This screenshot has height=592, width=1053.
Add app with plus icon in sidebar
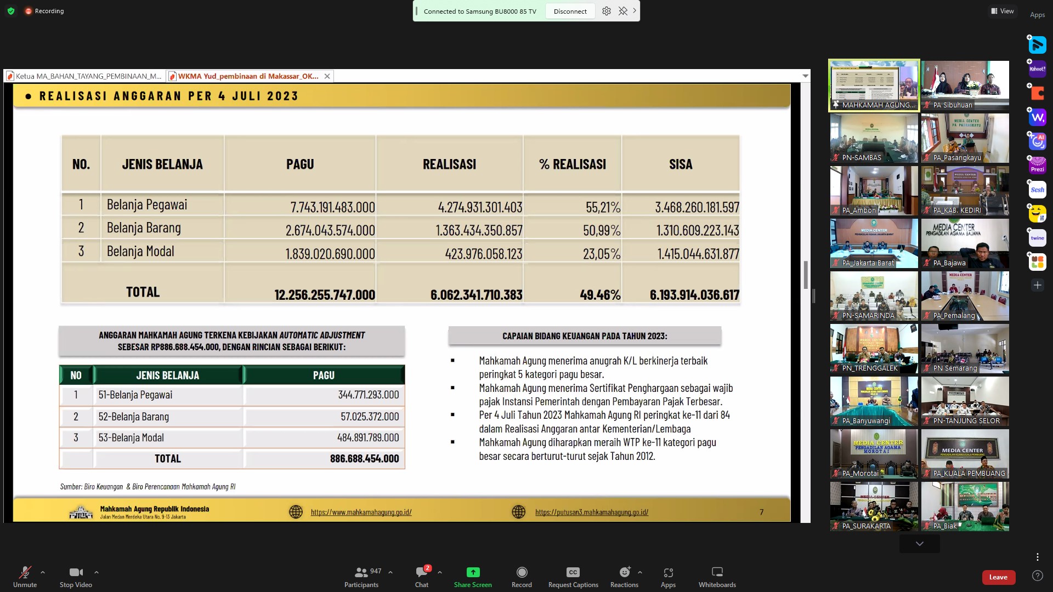(x=1037, y=285)
